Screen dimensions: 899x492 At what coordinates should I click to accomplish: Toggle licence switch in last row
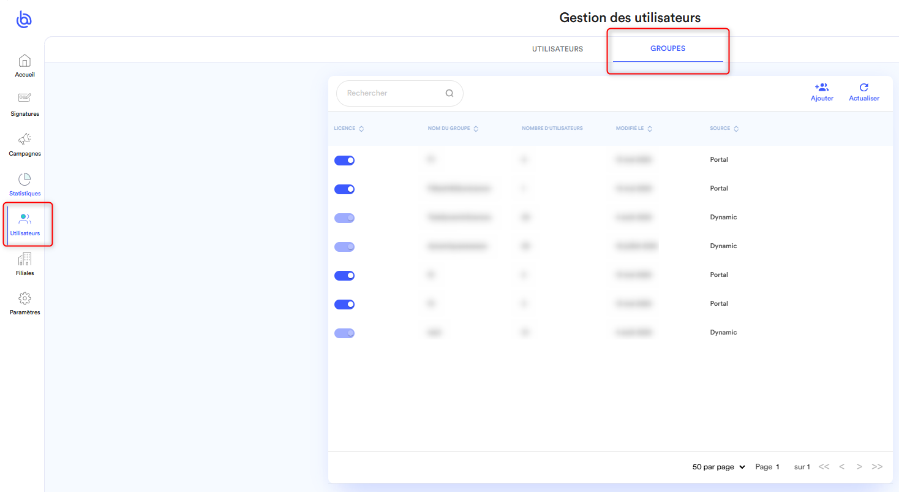[x=344, y=333]
